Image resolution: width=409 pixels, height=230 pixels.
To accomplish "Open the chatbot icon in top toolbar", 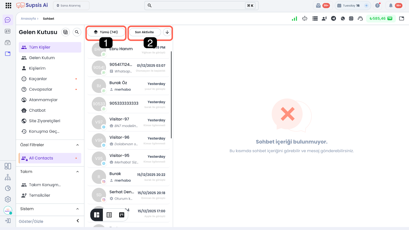I will tap(305, 18).
